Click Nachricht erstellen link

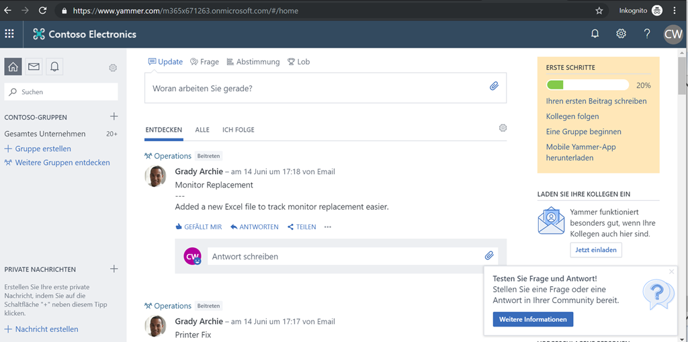point(41,329)
